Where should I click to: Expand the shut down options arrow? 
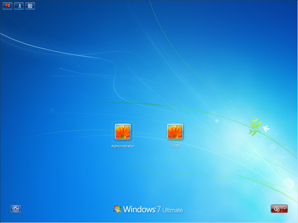pyautogui.click(x=285, y=209)
